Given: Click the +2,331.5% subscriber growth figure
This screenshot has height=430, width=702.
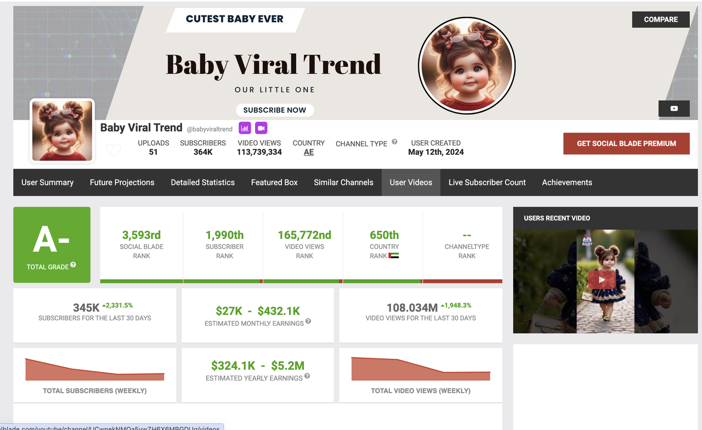Looking at the screenshot, I should tap(117, 305).
